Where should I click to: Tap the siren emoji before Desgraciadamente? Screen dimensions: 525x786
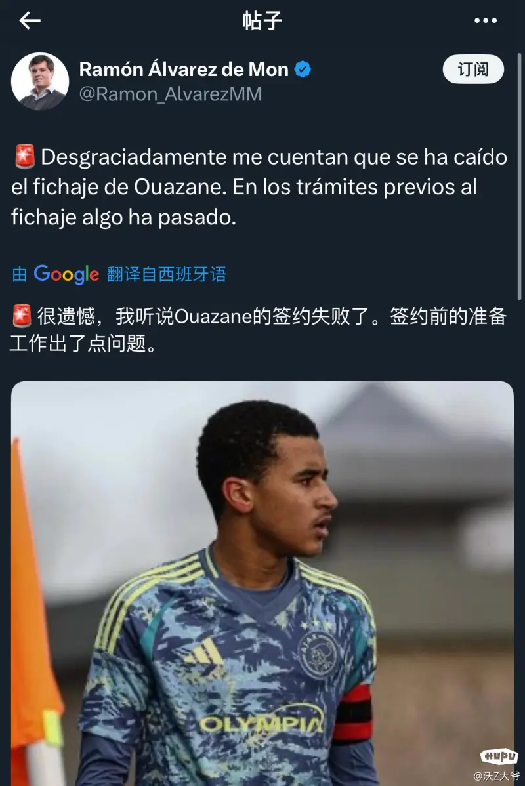point(25,156)
